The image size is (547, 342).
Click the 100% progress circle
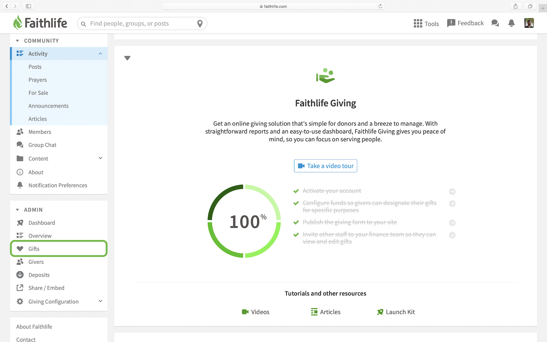pyautogui.click(x=244, y=221)
